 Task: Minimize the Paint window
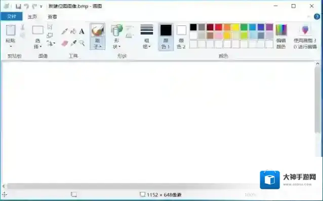coord(275,6)
